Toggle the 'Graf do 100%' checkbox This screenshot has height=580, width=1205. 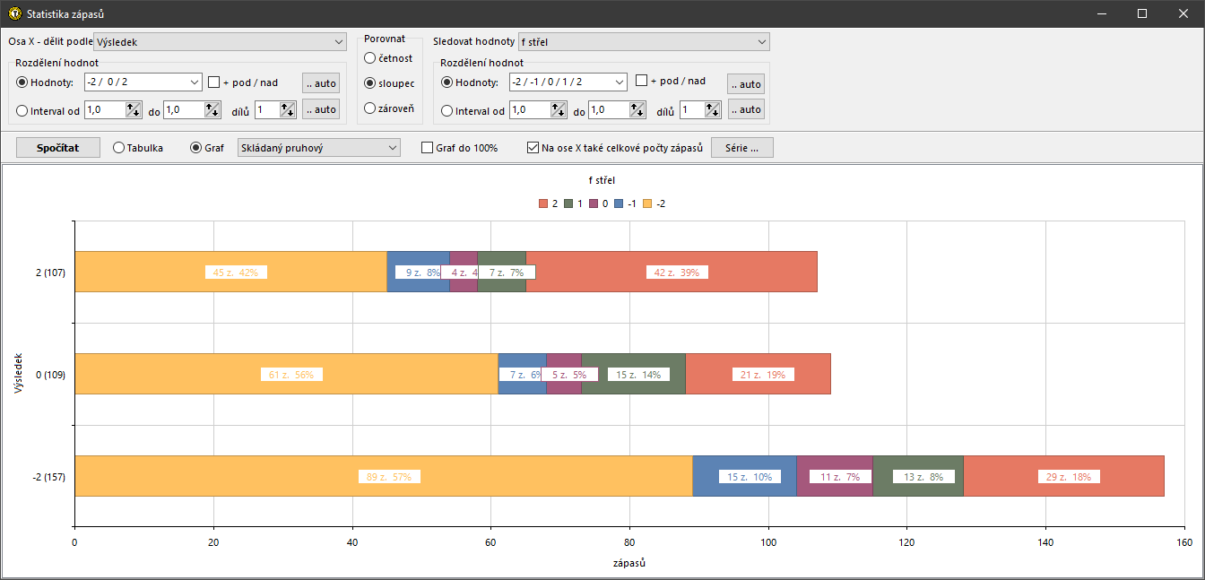pos(427,148)
